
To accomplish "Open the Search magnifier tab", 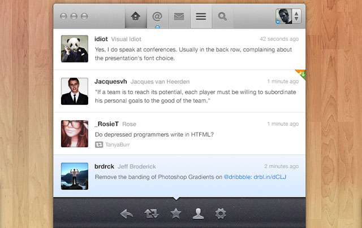I will pos(222,16).
